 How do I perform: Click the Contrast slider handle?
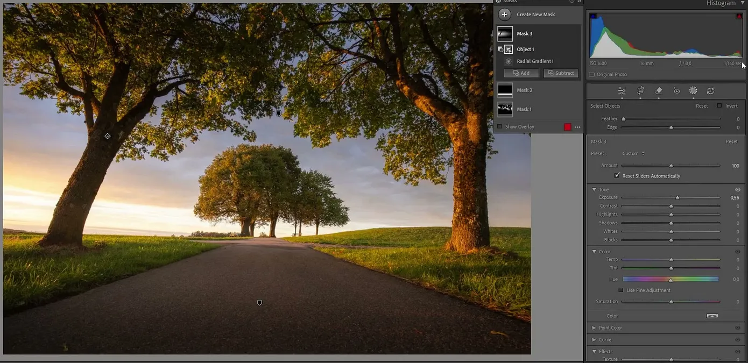(x=671, y=206)
